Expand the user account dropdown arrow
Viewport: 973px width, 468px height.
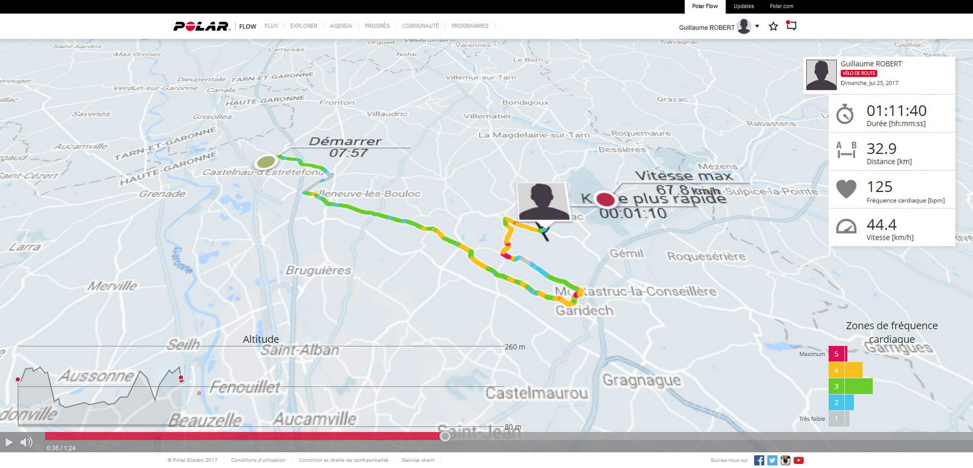click(757, 26)
